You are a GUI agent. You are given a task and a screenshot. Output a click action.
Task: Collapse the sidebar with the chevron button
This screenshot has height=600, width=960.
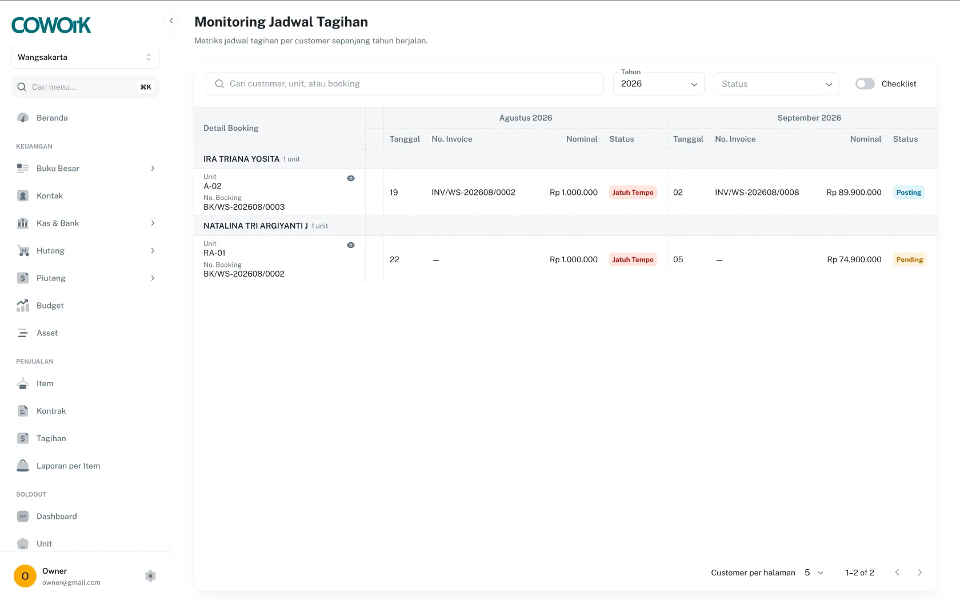[x=171, y=21]
